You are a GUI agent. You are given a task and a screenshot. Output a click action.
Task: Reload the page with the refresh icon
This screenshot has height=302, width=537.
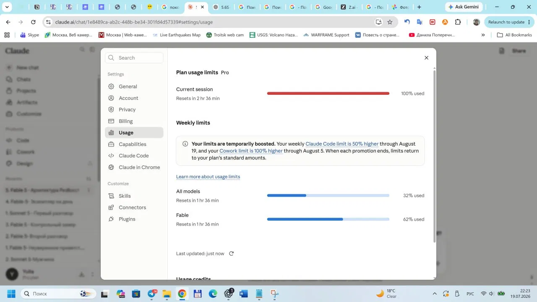tap(33, 22)
